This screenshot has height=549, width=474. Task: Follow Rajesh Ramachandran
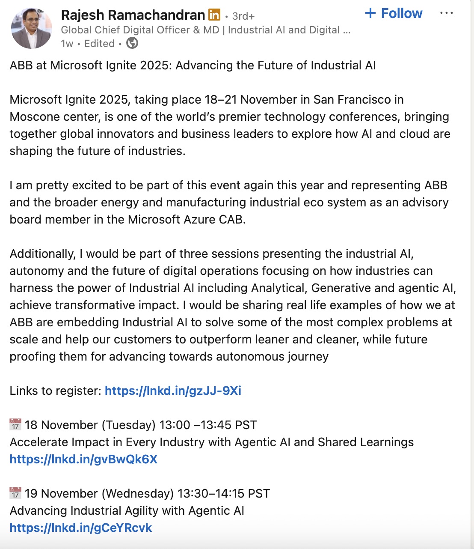click(394, 14)
